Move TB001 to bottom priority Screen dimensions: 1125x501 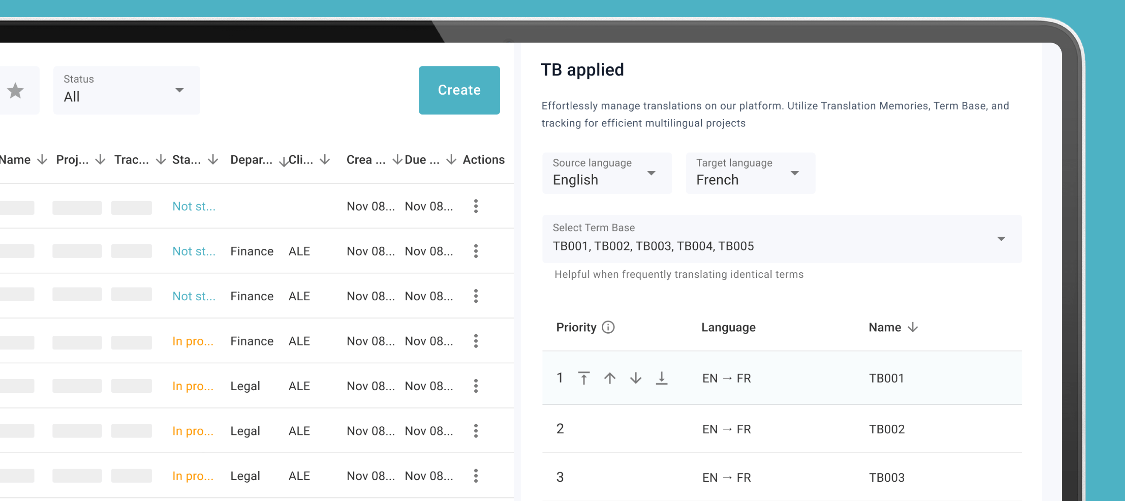[x=662, y=378]
